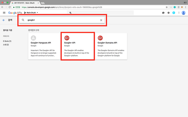This screenshot has width=188, height=117.
Task: Clear the google+ search with the X
Action: click(101, 20)
